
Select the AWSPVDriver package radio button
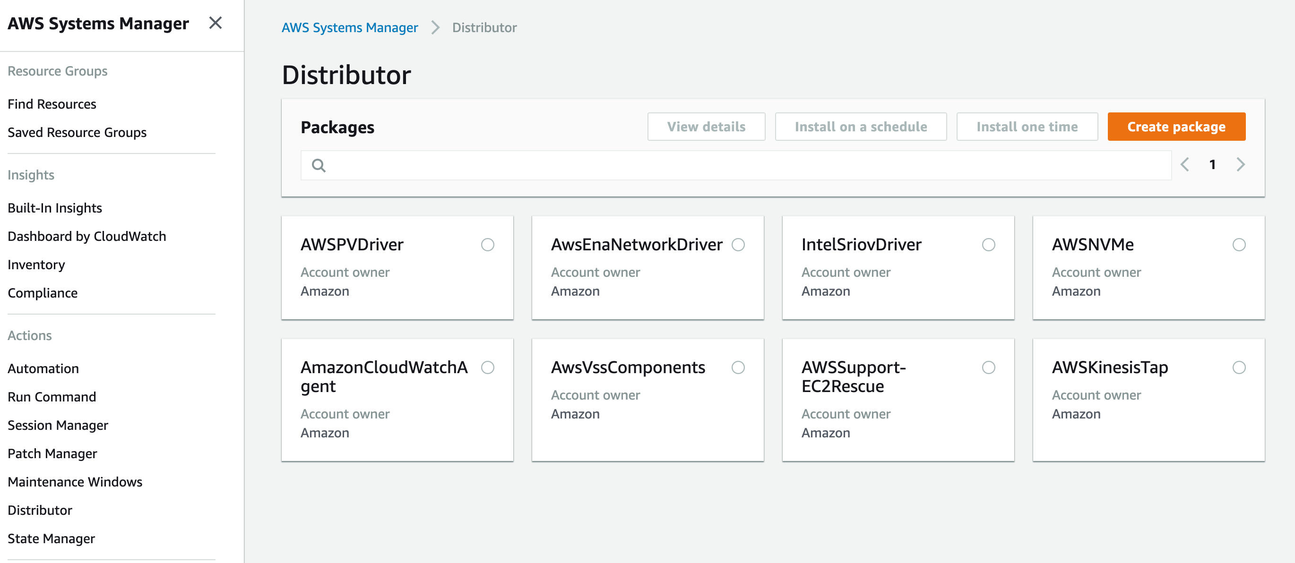487,245
